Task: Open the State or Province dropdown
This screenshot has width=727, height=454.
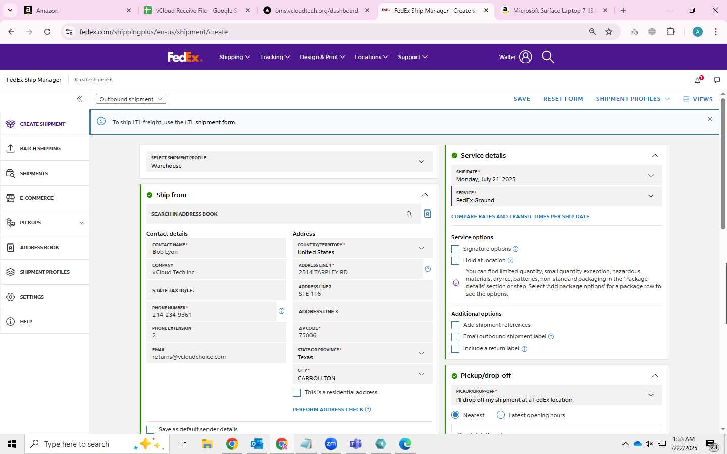Action: pos(362,353)
